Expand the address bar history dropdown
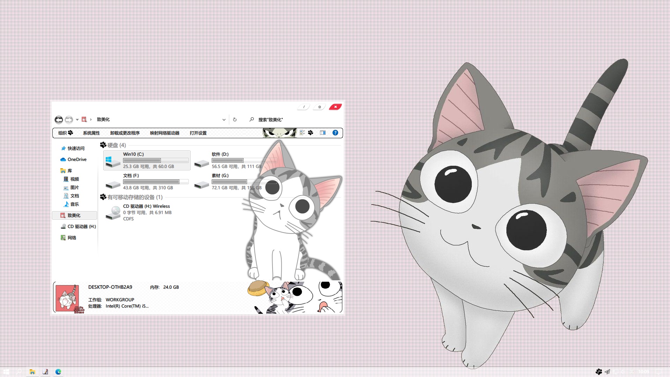Viewport: 670px width, 377px height. coord(224,120)
